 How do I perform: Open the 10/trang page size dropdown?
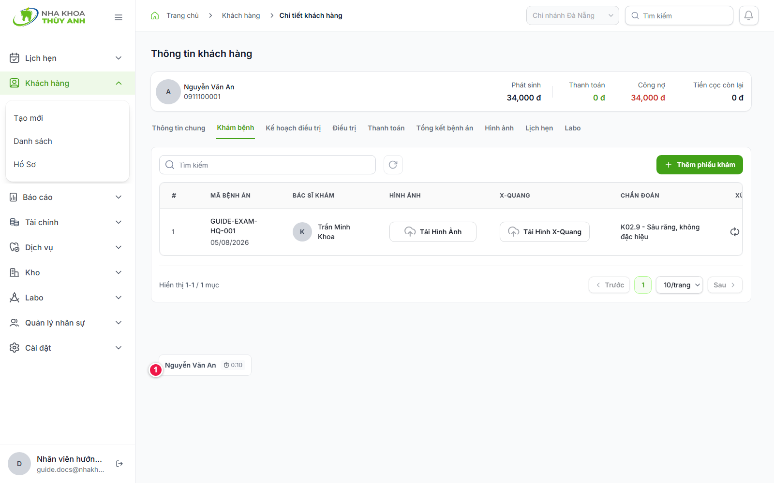(x=679, y=285)
